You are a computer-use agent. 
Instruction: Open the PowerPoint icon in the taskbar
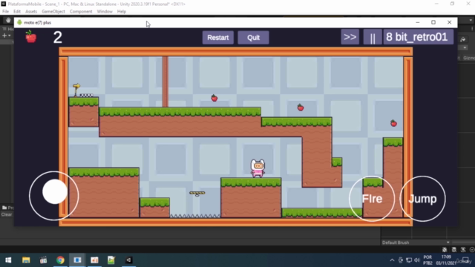point(94,260)
